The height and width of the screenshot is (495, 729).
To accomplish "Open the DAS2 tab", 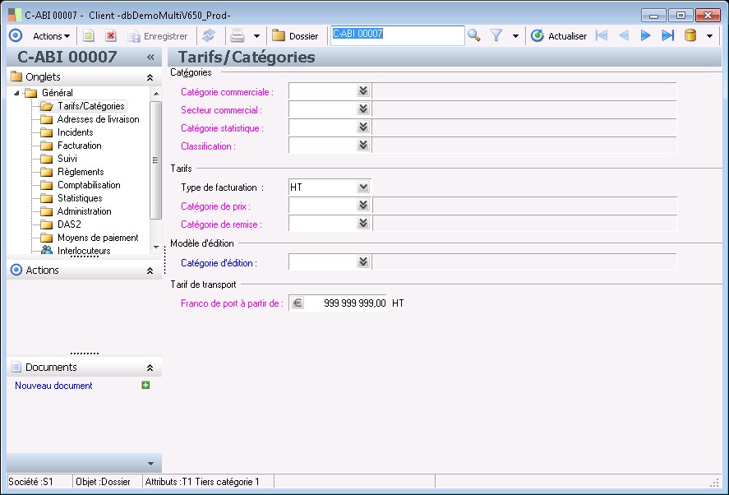I will click(x=69, y=224).
